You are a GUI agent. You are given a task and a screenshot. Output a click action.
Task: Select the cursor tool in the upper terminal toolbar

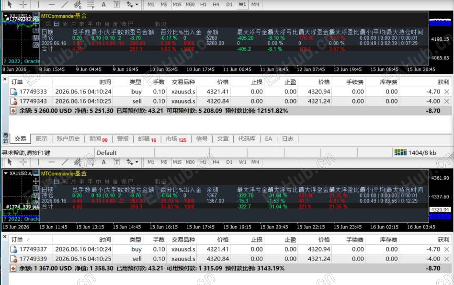point(10,4)
